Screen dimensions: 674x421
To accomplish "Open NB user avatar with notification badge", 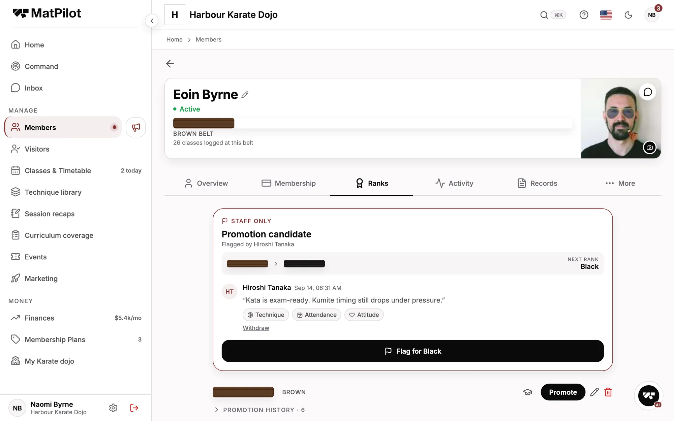I will click(652, 15).
